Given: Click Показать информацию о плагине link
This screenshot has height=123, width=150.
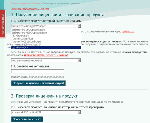Looking at the screenshot, I should pyautogui.click(x=30, y=9).
